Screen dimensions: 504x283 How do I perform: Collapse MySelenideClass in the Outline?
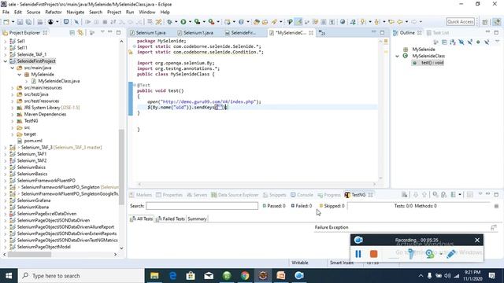point(397,56)
